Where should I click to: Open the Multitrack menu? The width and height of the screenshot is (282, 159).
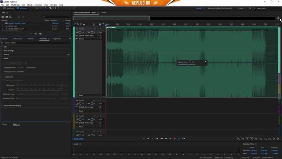point(15,5)
